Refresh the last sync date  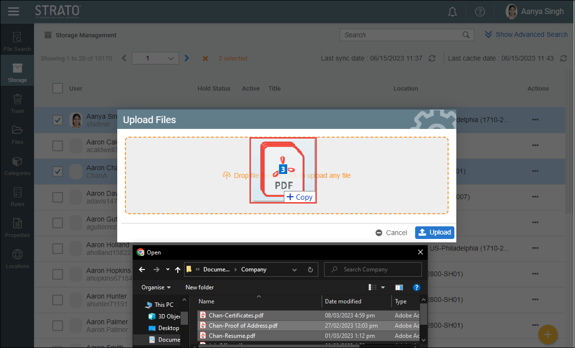pos(432,58)
